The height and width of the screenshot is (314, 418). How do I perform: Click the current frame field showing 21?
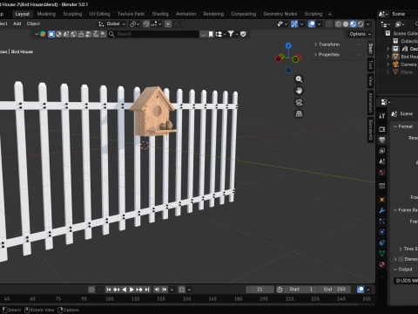[x=260, y=290]
